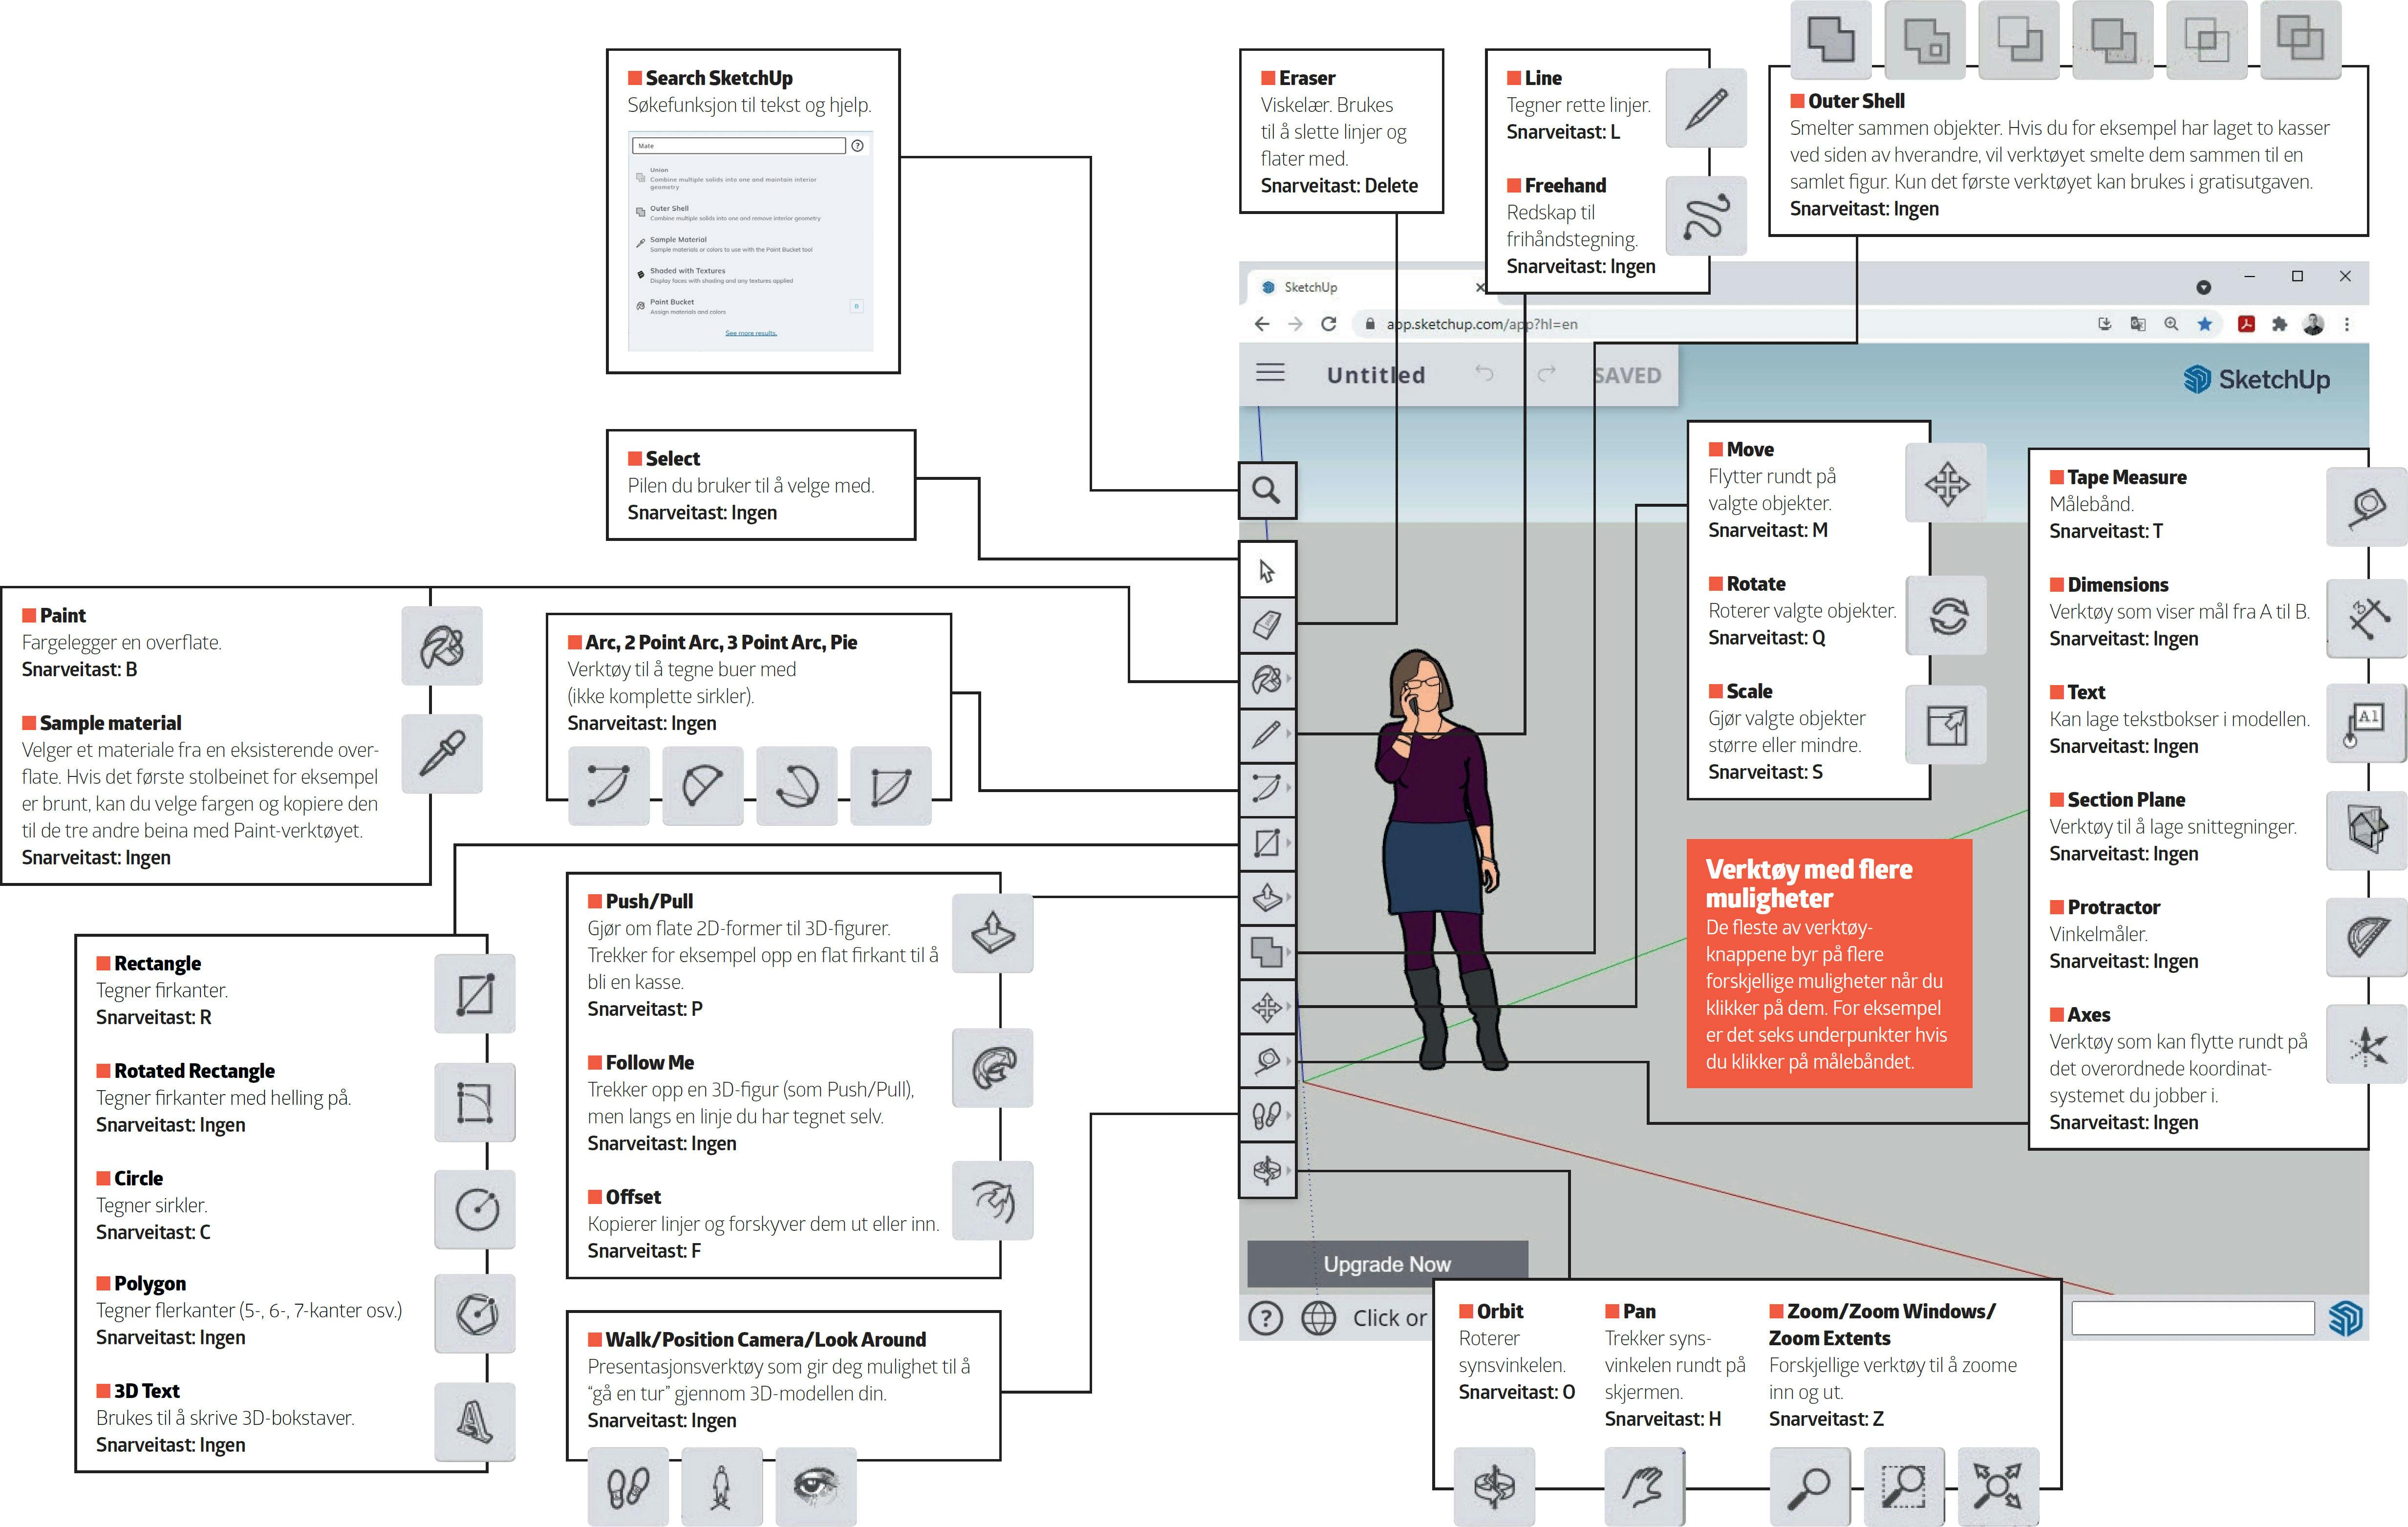Choose the Union result in the search list
Viewport: 2408px width, 1527px height.
click(750, 178)
